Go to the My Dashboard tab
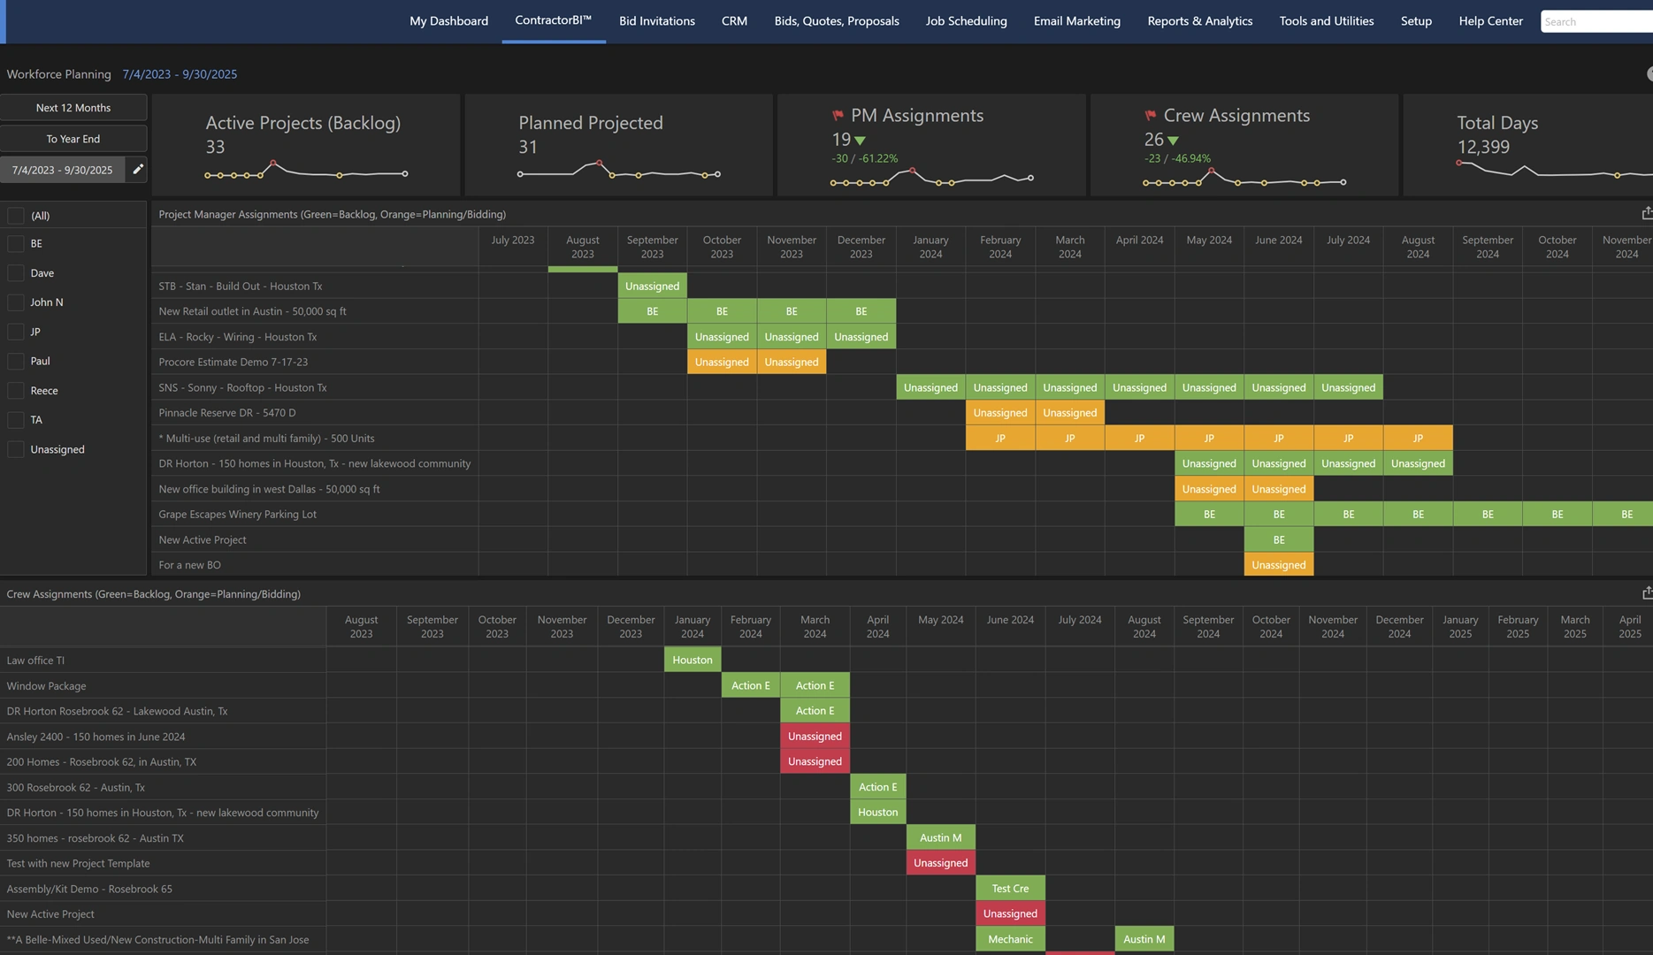This screenshot has height=955, width=1653. click(448, 21)
